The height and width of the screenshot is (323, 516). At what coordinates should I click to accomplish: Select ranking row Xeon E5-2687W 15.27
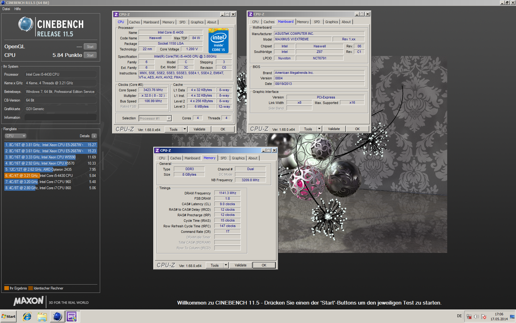(51, 145)
